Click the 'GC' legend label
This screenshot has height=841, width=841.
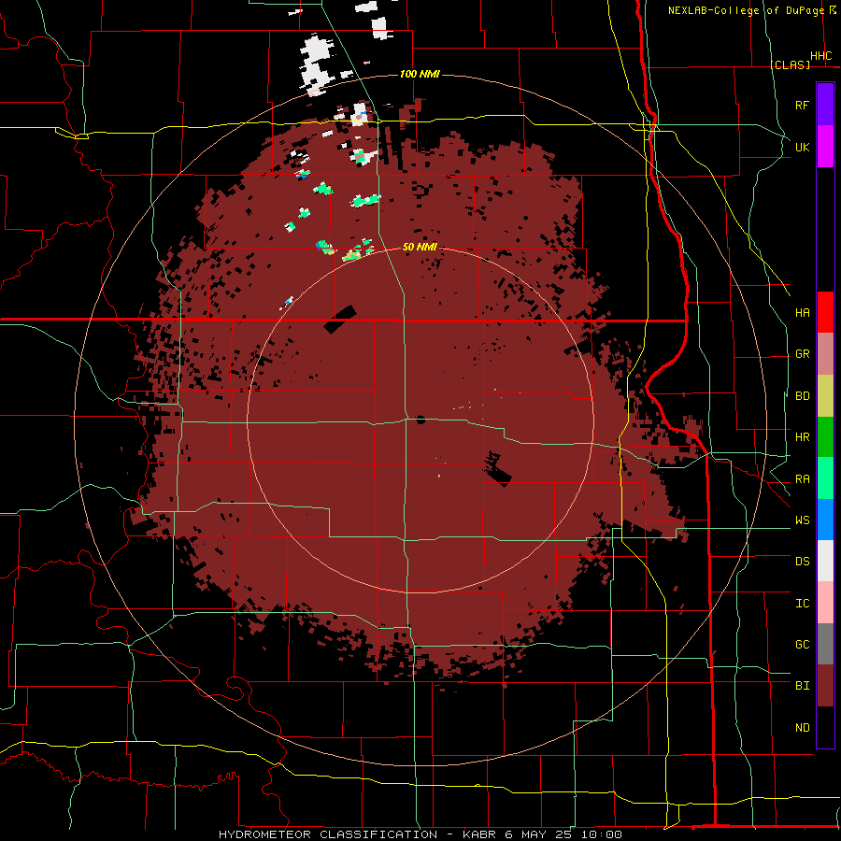(x=802, y=645)
